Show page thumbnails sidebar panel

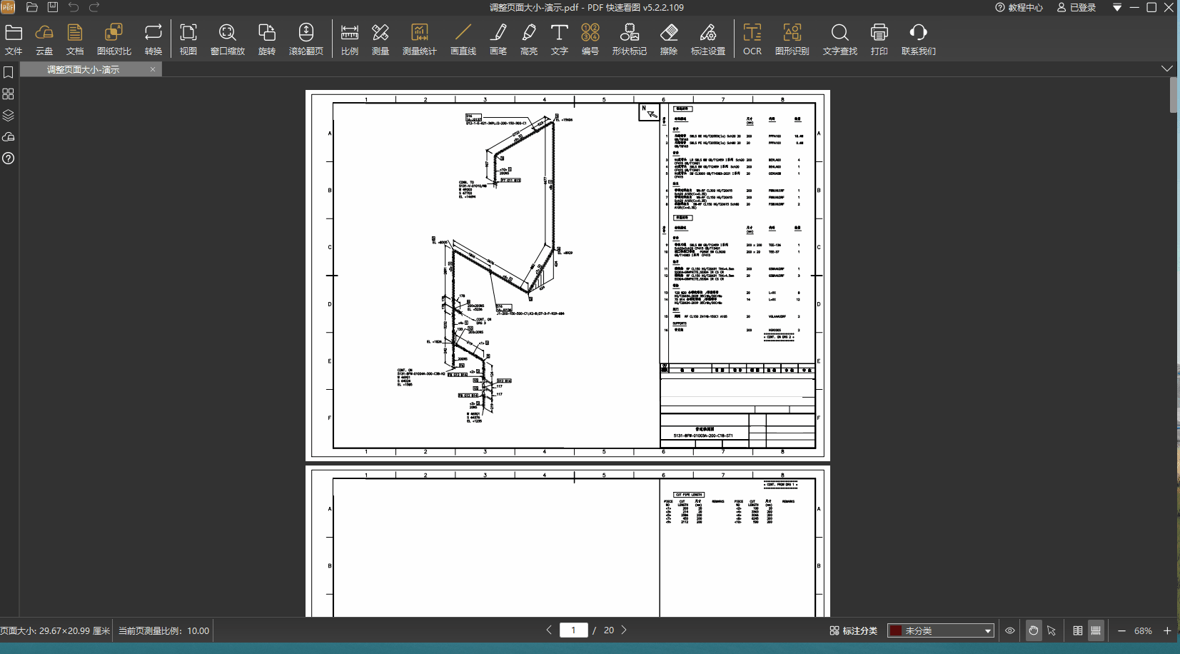pyautogui.click(x=9, y=94)
